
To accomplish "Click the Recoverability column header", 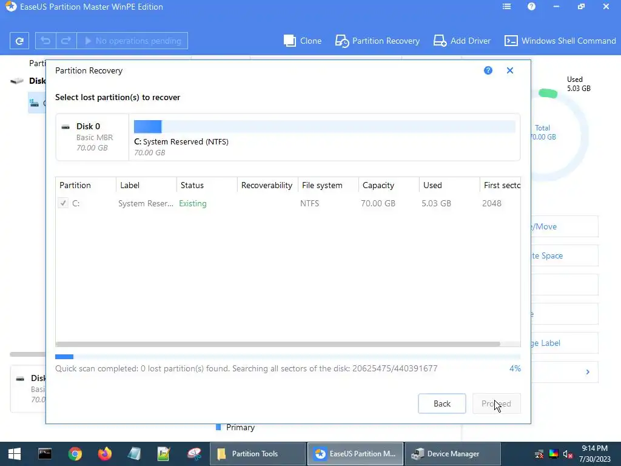I will (x=267, y=185).
